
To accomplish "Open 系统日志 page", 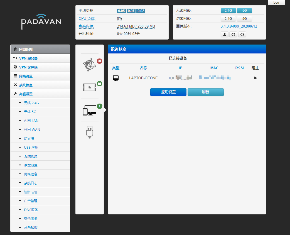I will (40, 183).
